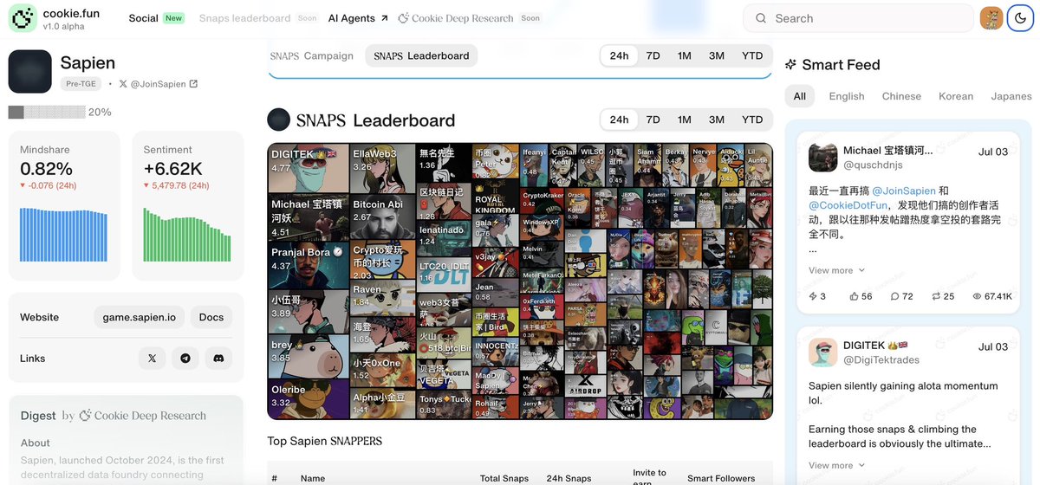The image size is (1040, 485).
Task: Select 3M in the upper time range bar
Action: [x=716, y=55]
